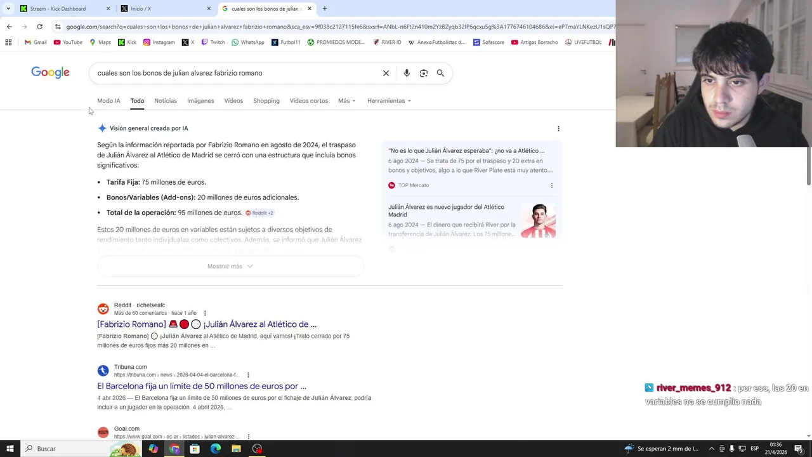This screenshot has width=812, height=457.
Task: Open El Barcelona fija un límite result
Action: point(202,386)
